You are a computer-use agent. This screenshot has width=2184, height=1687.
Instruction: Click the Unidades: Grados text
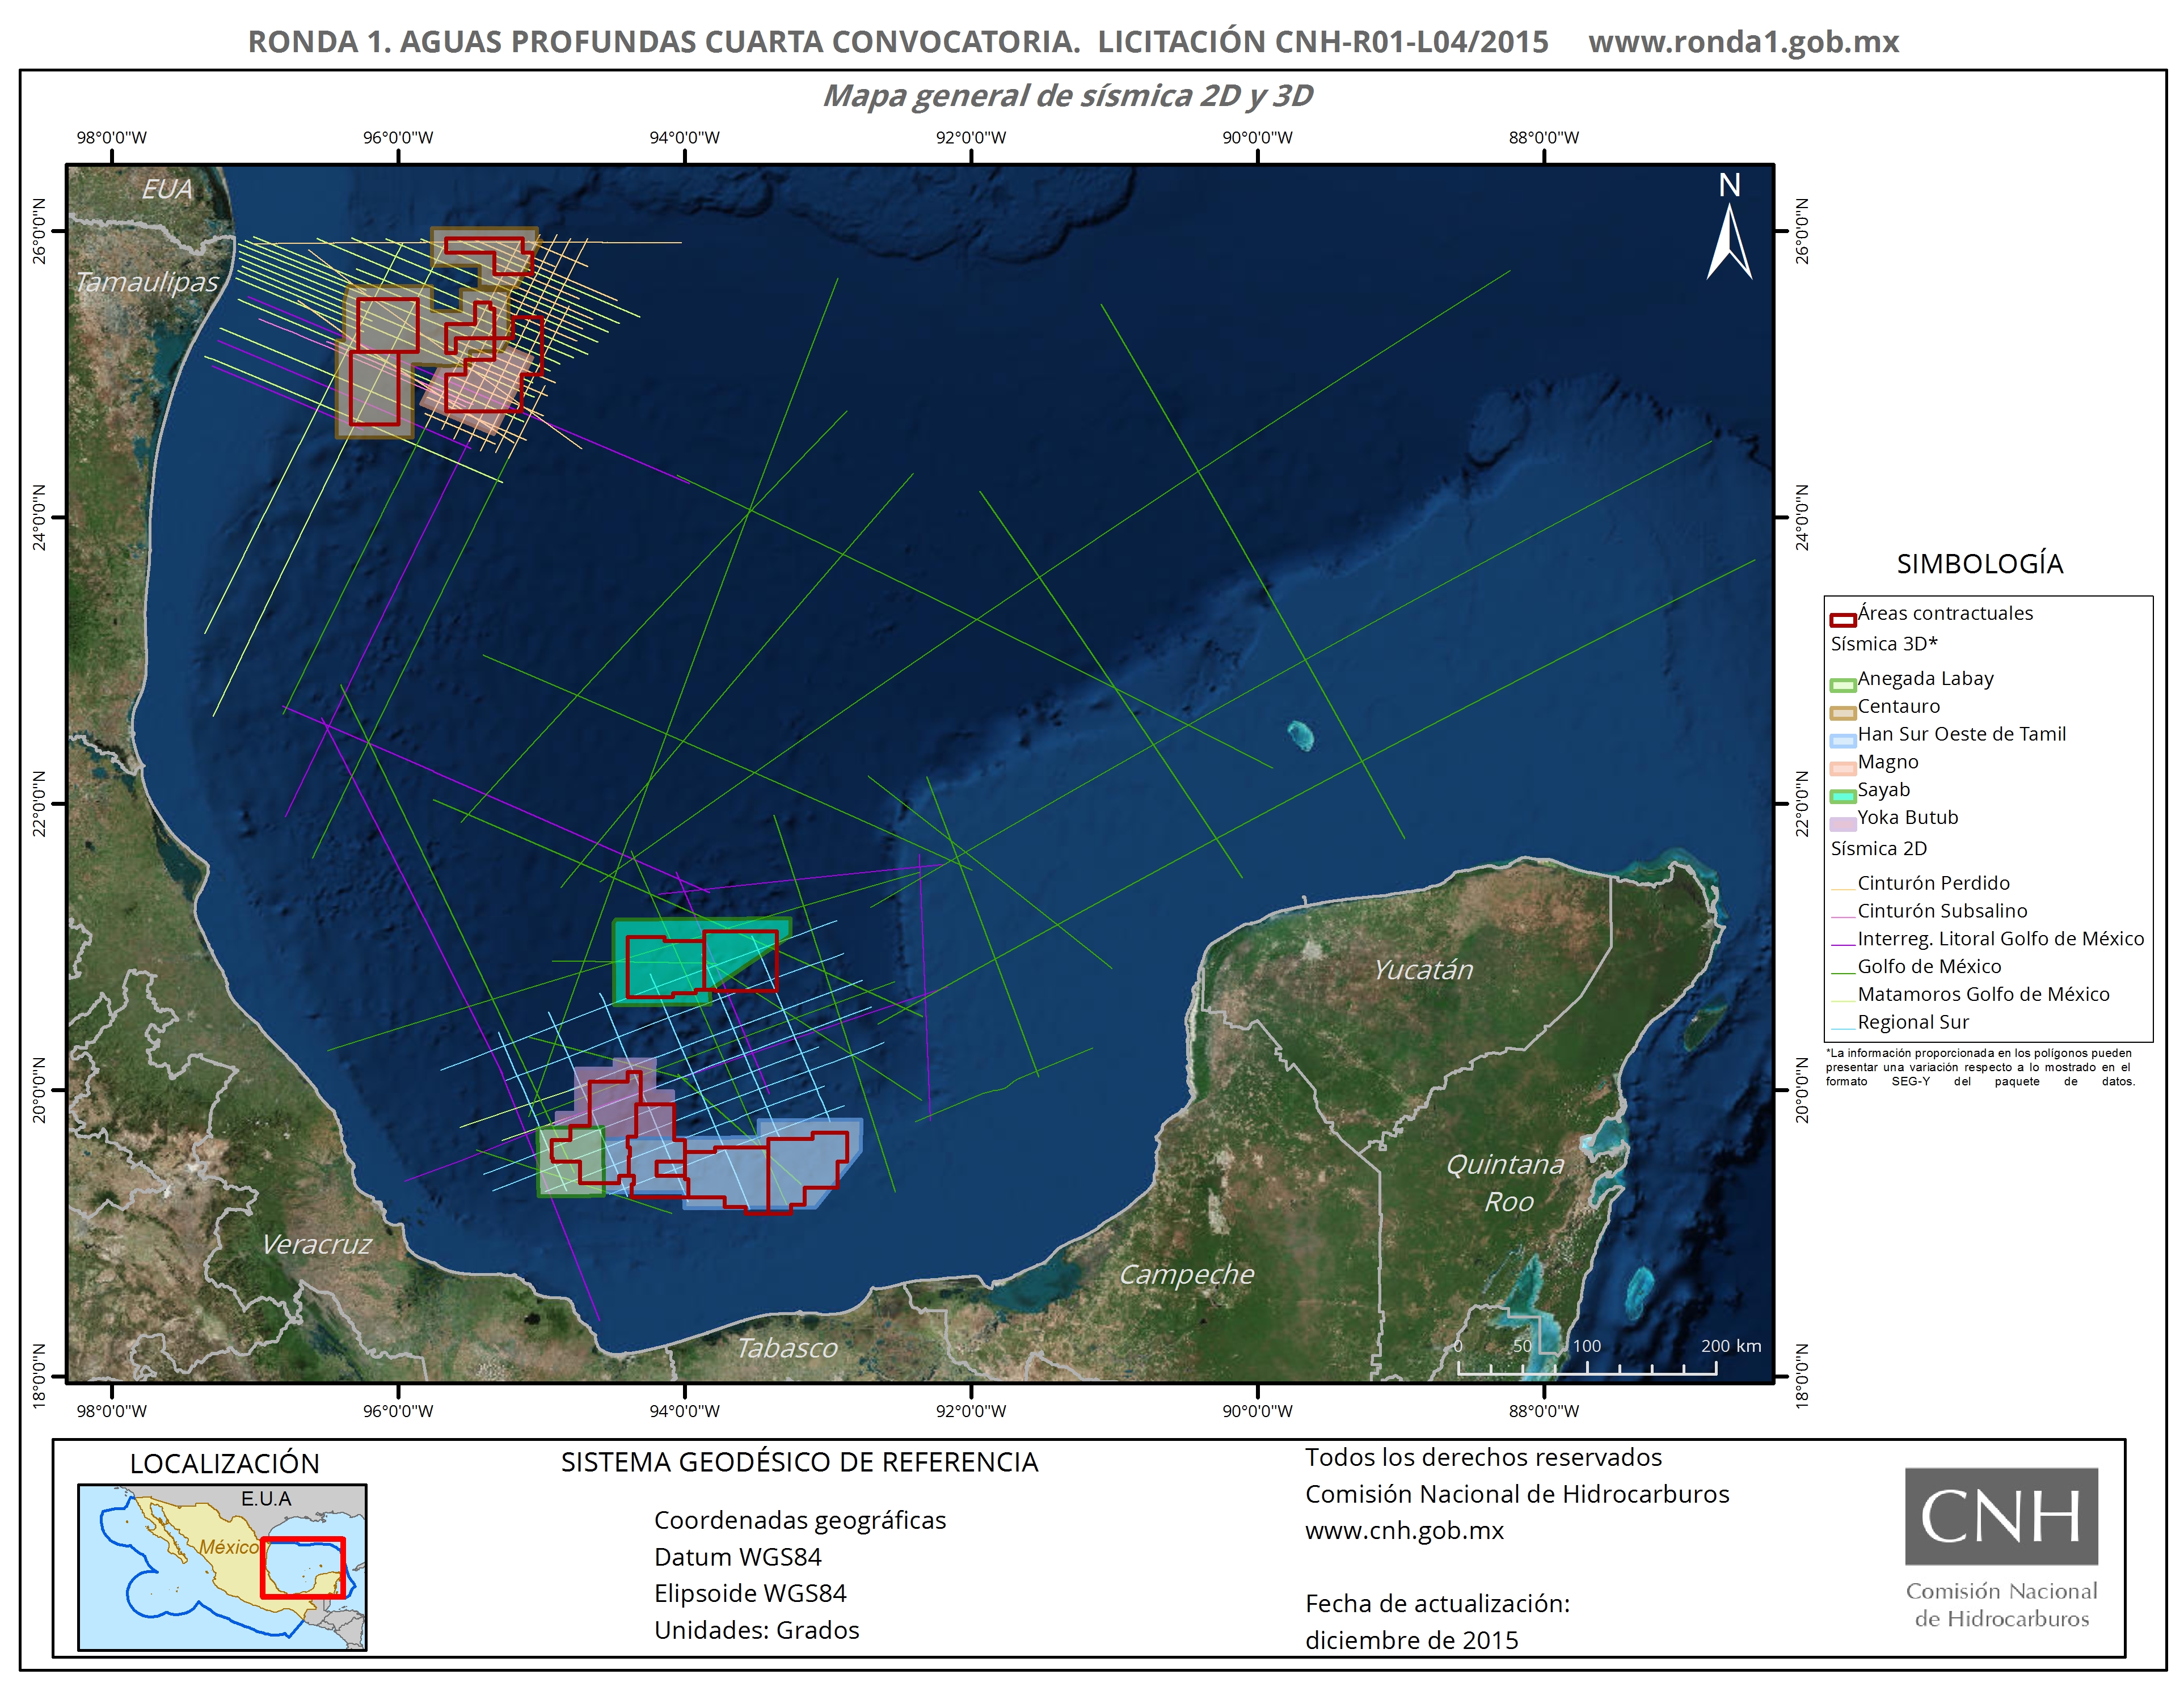757,1630
